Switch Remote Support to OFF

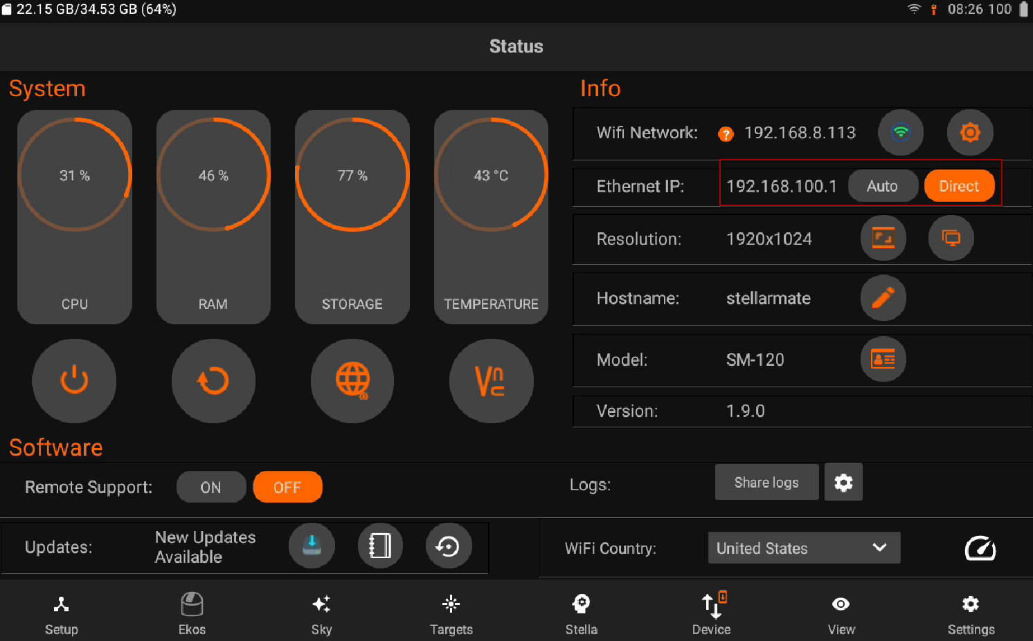click(x=287, y=487)
